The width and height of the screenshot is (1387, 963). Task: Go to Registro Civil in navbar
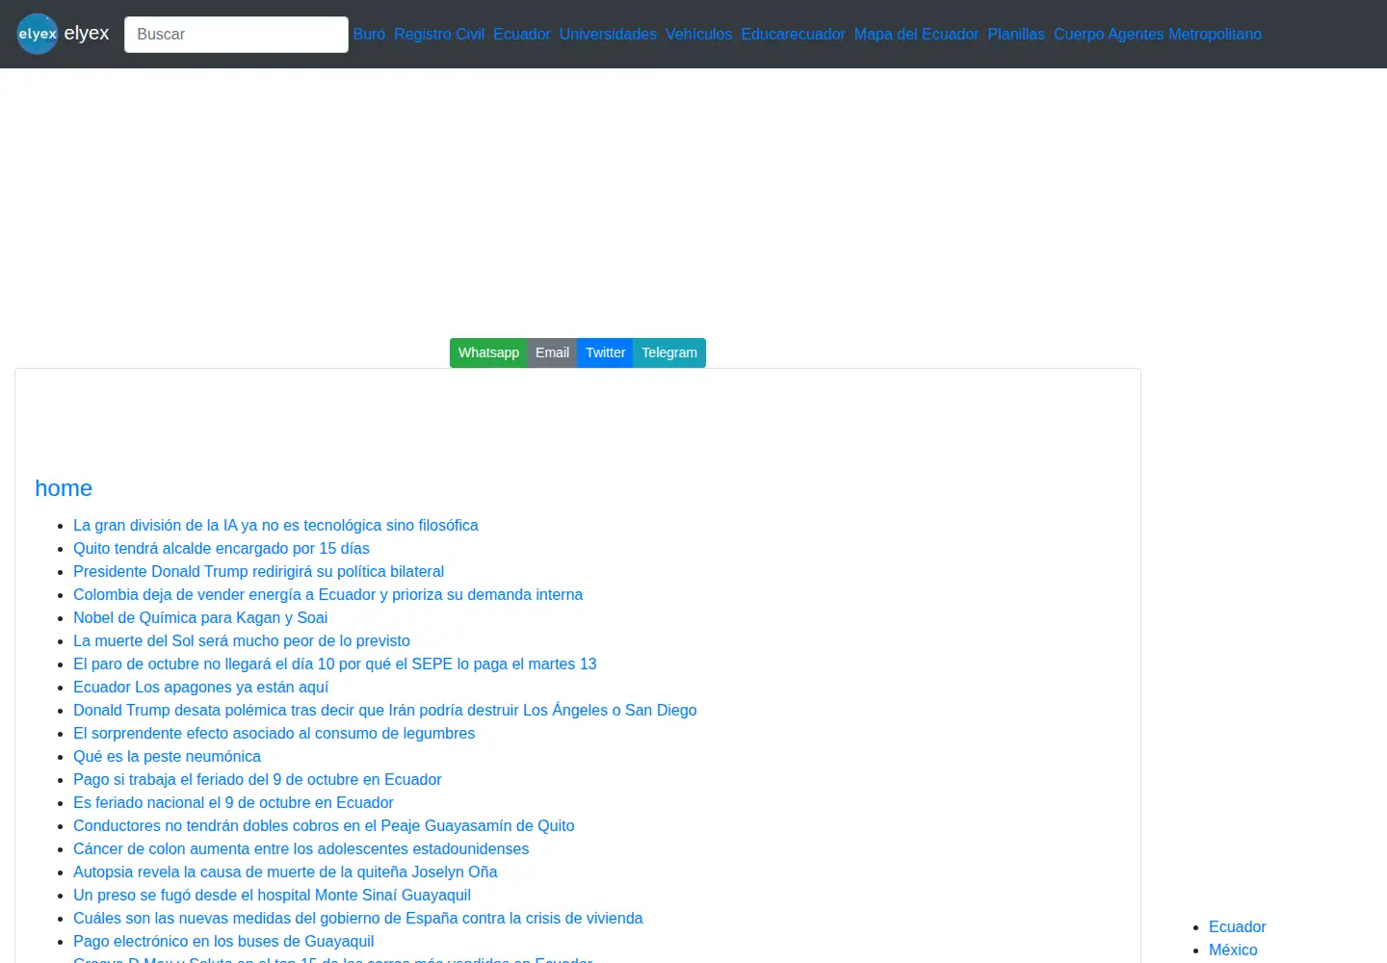pyautogui.click(x=439, y=35)
